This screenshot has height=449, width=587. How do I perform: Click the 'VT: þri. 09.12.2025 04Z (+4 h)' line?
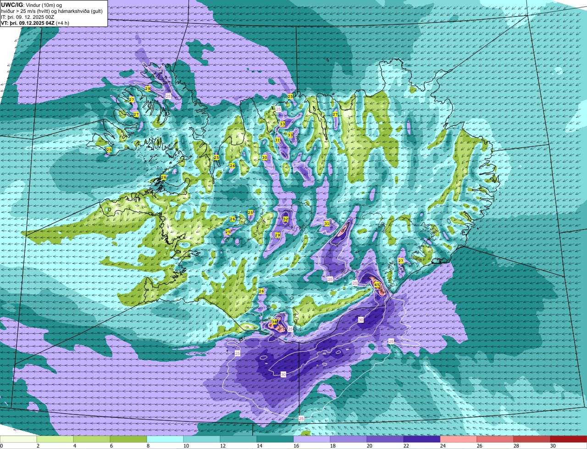35,22
